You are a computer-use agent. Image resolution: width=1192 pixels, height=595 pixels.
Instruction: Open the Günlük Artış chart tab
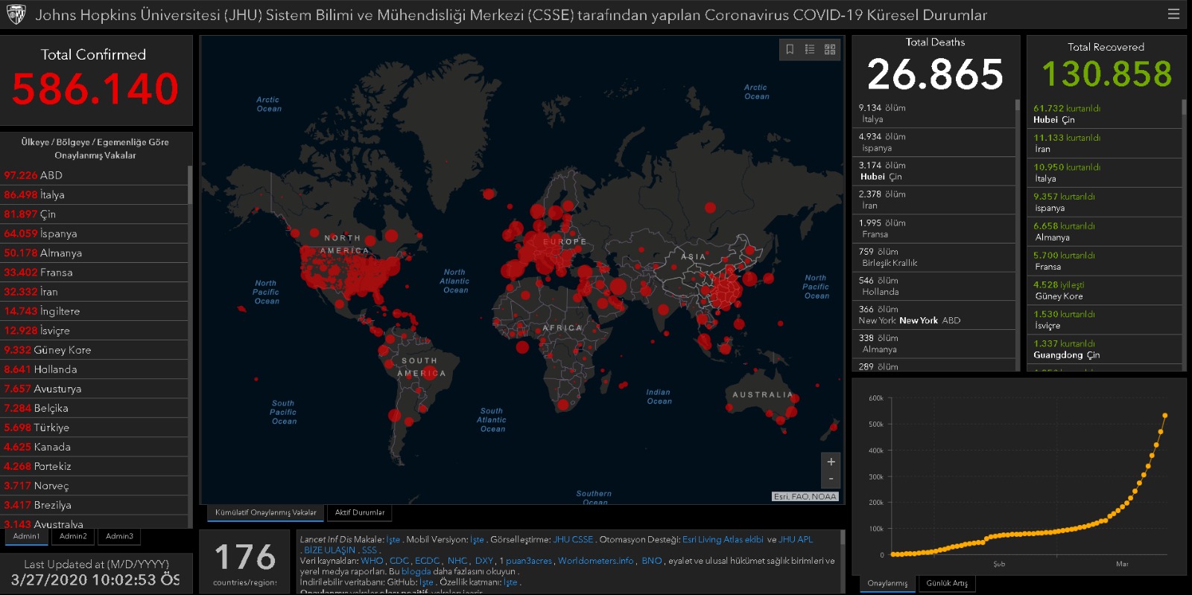coord(947,583)
